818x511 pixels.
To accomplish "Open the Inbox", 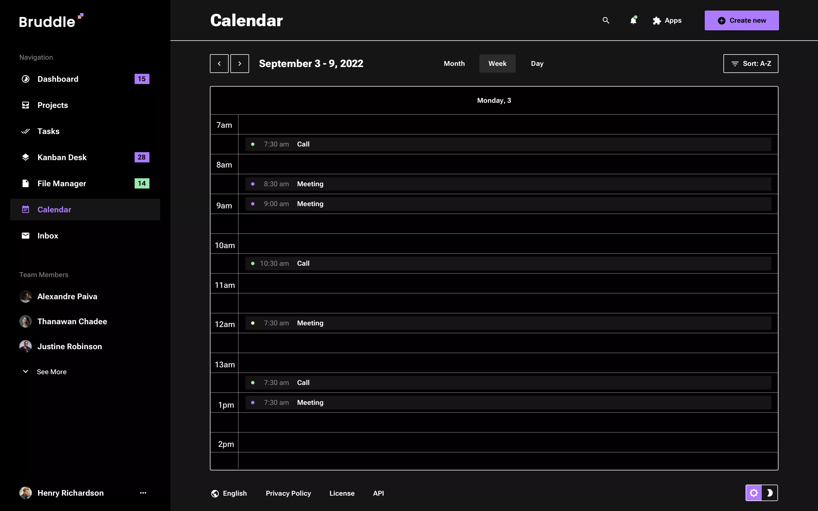I will click(x=48, y=236).
